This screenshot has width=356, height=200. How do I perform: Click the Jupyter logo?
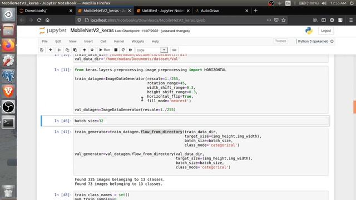53,31
